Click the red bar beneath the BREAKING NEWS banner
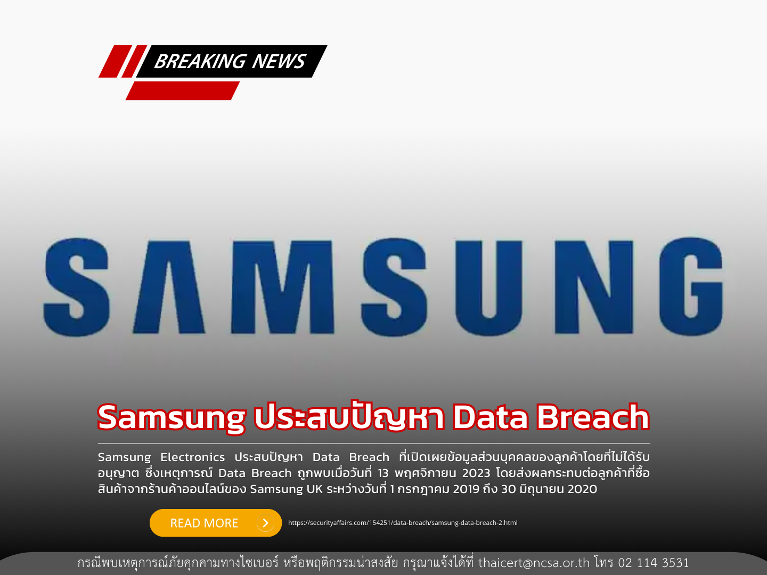Screen dimensions: 767x575 [x=183, y=91]
